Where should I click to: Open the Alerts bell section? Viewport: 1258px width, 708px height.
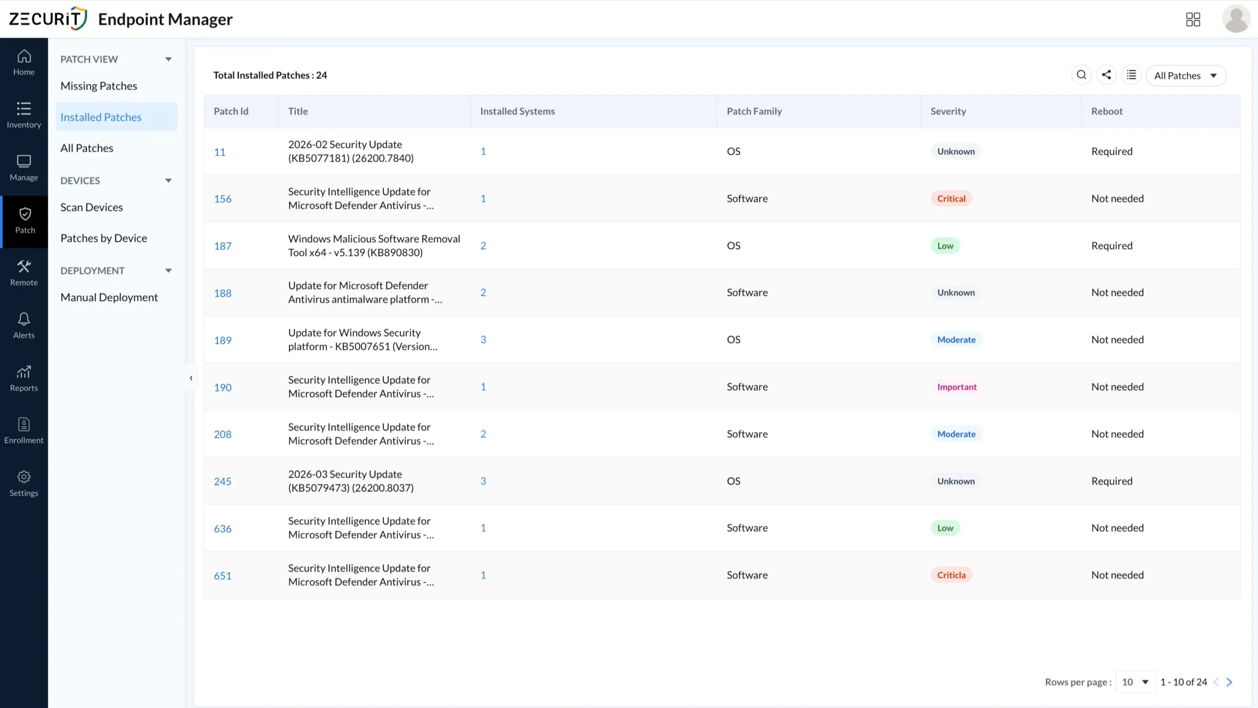point(24,326)
